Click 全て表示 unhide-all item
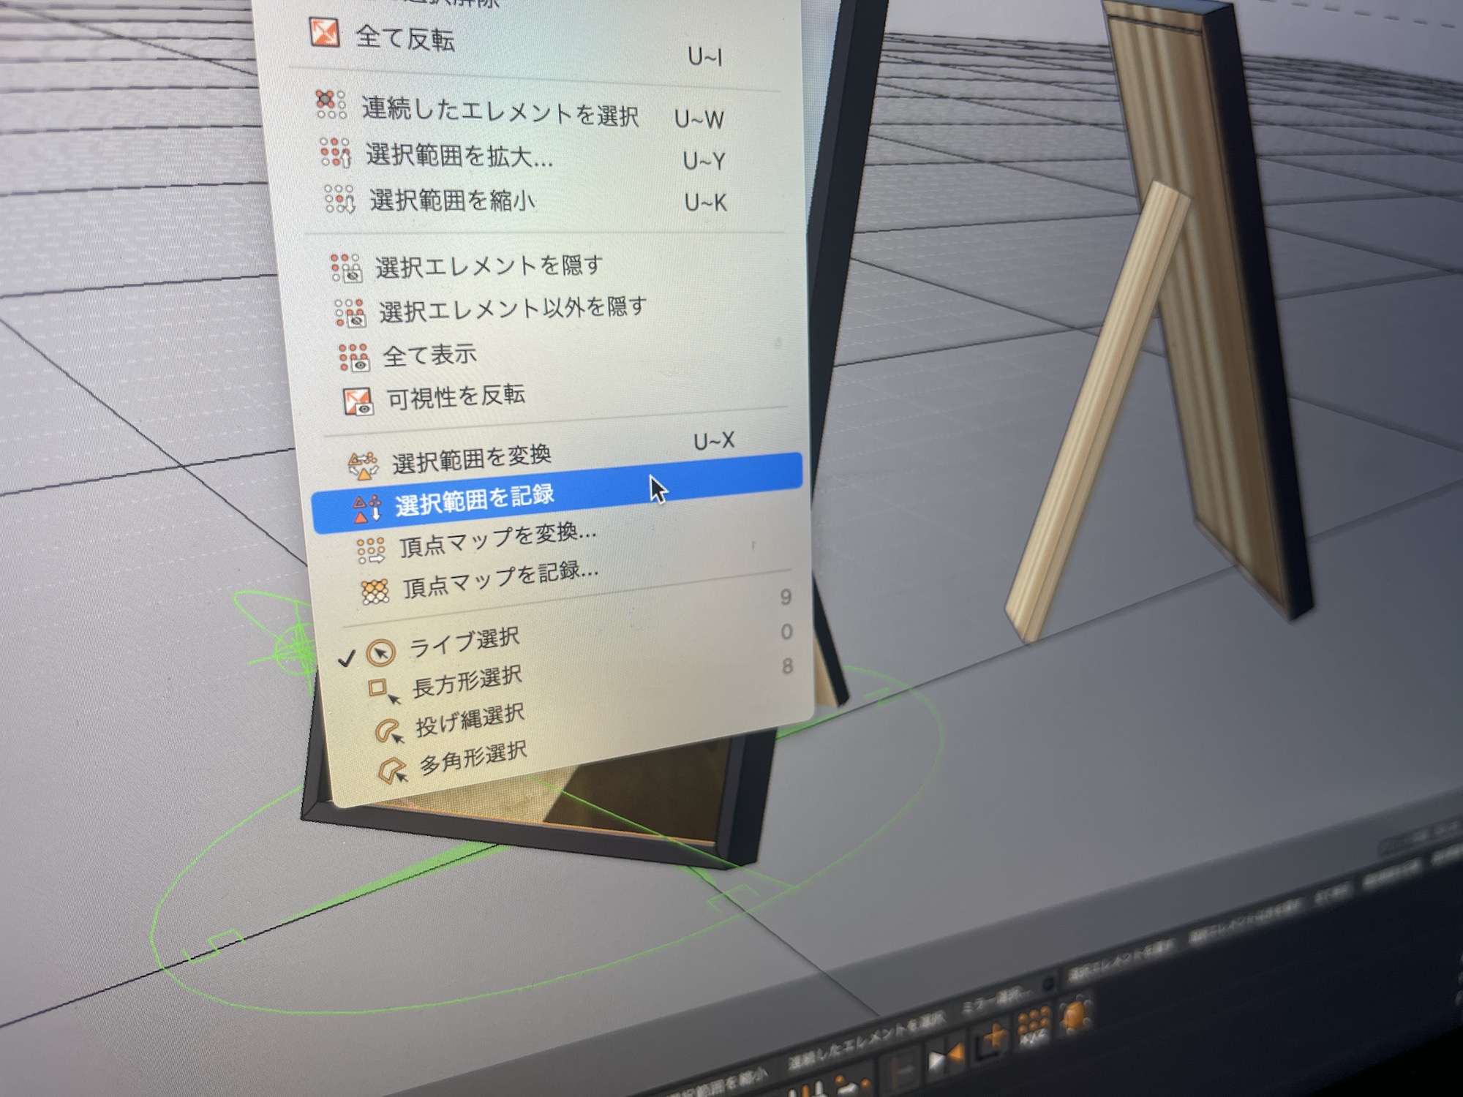The width and height of the screenshot is (1463, 1097). point(429,356)
